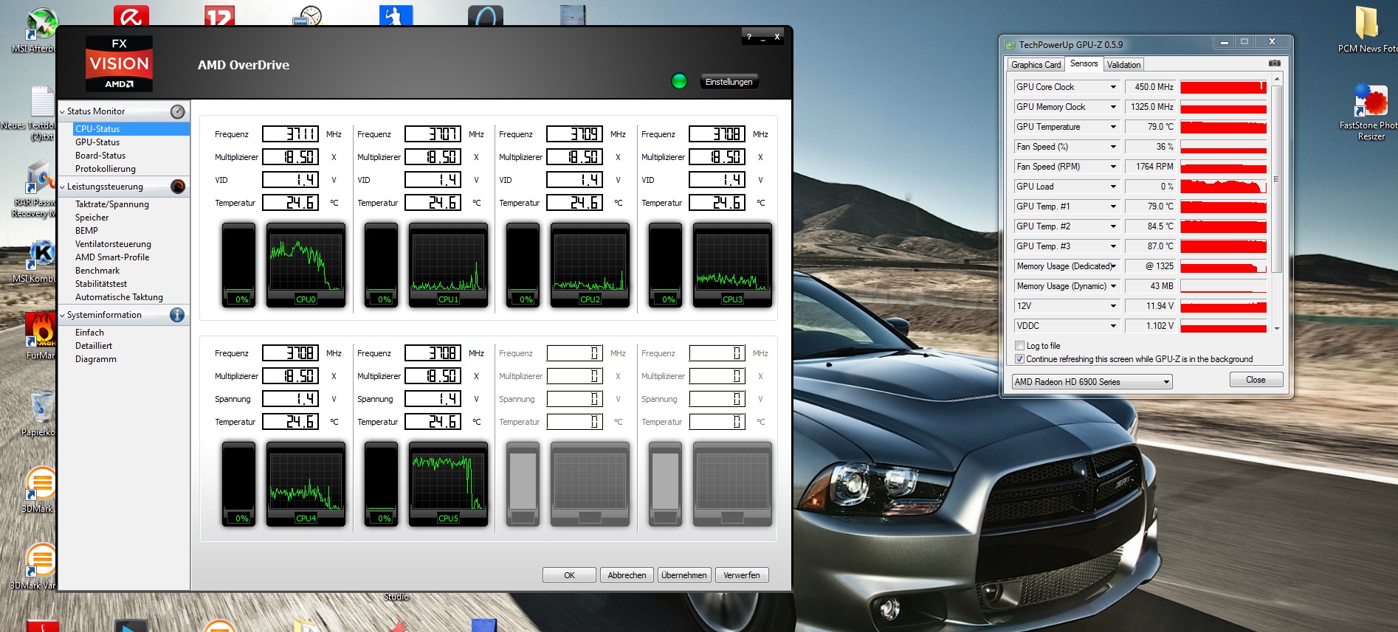This screenshot has width=1398, height=632.
Task: Open Diagramm under Systeminformation
Action: point(96,359)
